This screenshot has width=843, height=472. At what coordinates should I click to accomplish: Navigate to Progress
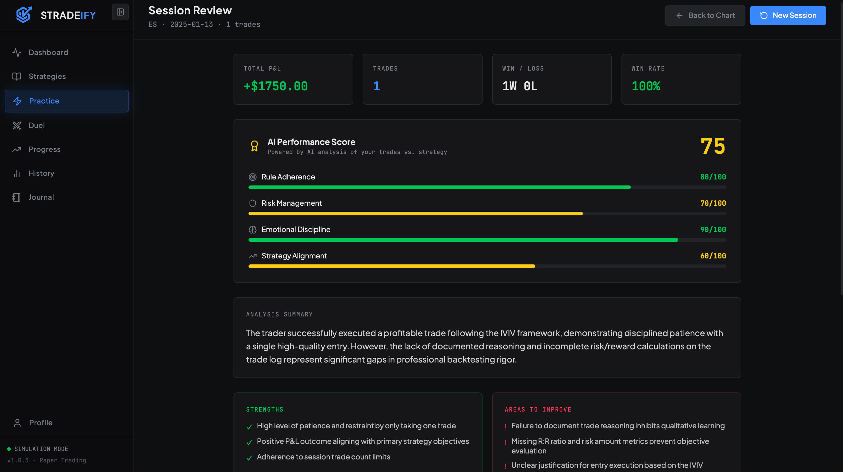67,149
